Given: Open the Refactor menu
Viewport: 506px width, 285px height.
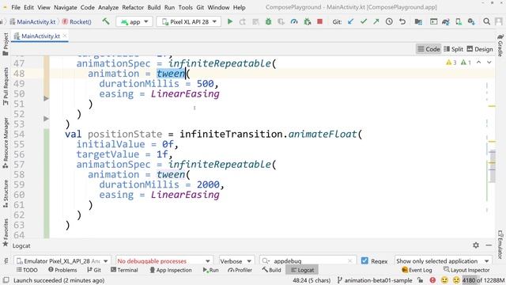Looking at the screenshot, I should click(x=133, y=7).
